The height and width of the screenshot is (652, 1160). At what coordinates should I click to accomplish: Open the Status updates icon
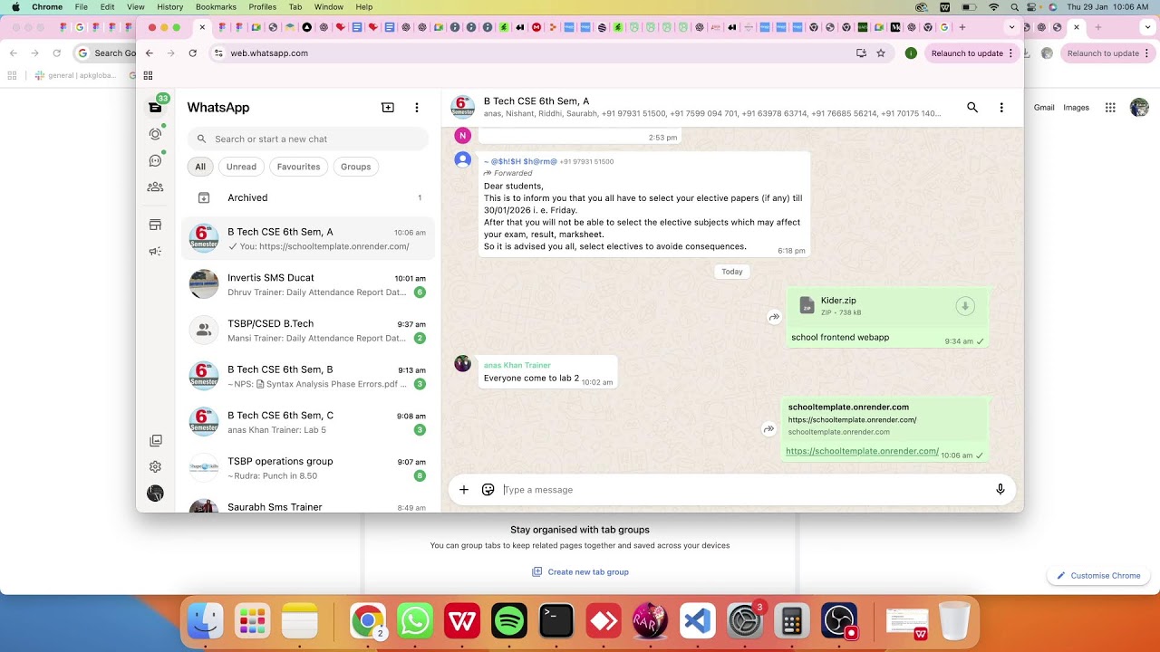[x=155, y=134]
